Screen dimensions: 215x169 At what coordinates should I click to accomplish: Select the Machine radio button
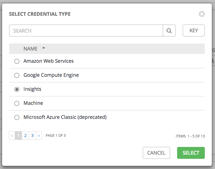point(17,103)
